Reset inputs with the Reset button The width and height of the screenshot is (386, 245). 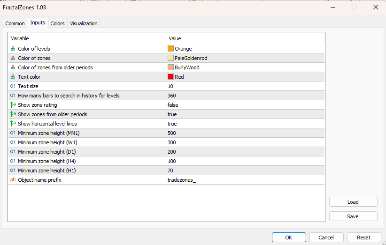click(364, 238)
